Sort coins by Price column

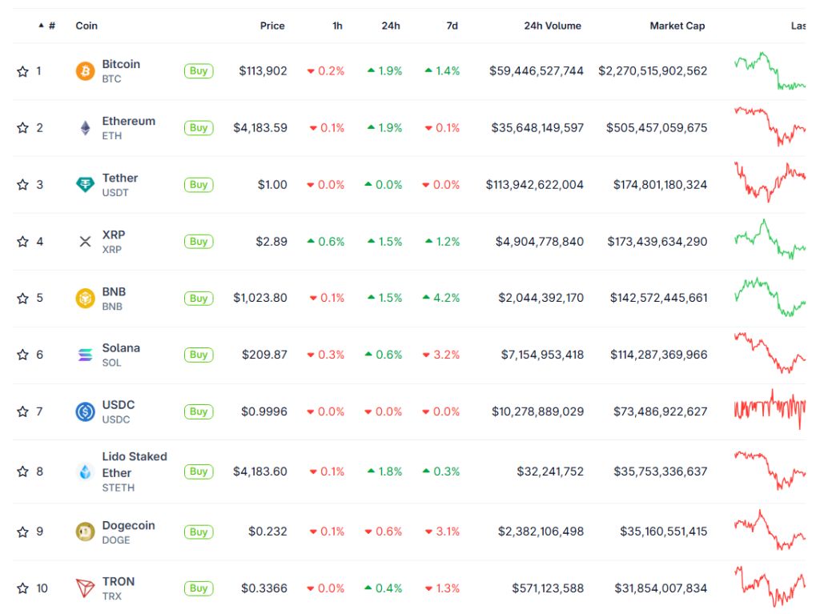[272, 25]
